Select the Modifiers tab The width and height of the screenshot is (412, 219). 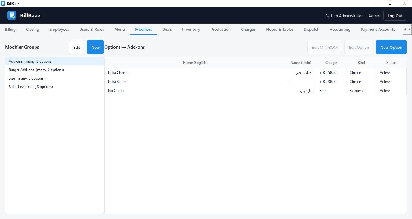[144, 29]
